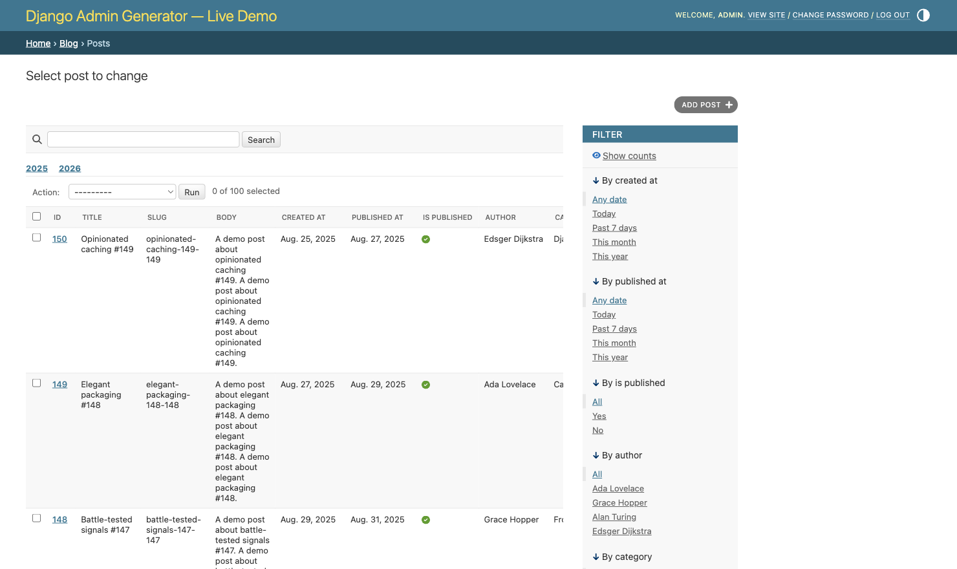Sort by ID column header
957x569 pixels.
(x=57, y=217)
